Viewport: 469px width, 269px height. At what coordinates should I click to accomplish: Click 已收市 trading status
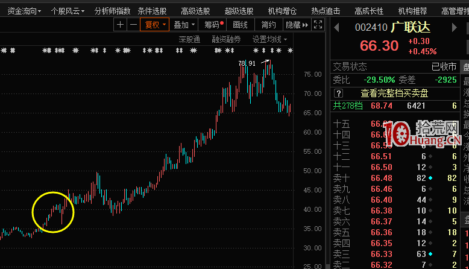(444, 66)
